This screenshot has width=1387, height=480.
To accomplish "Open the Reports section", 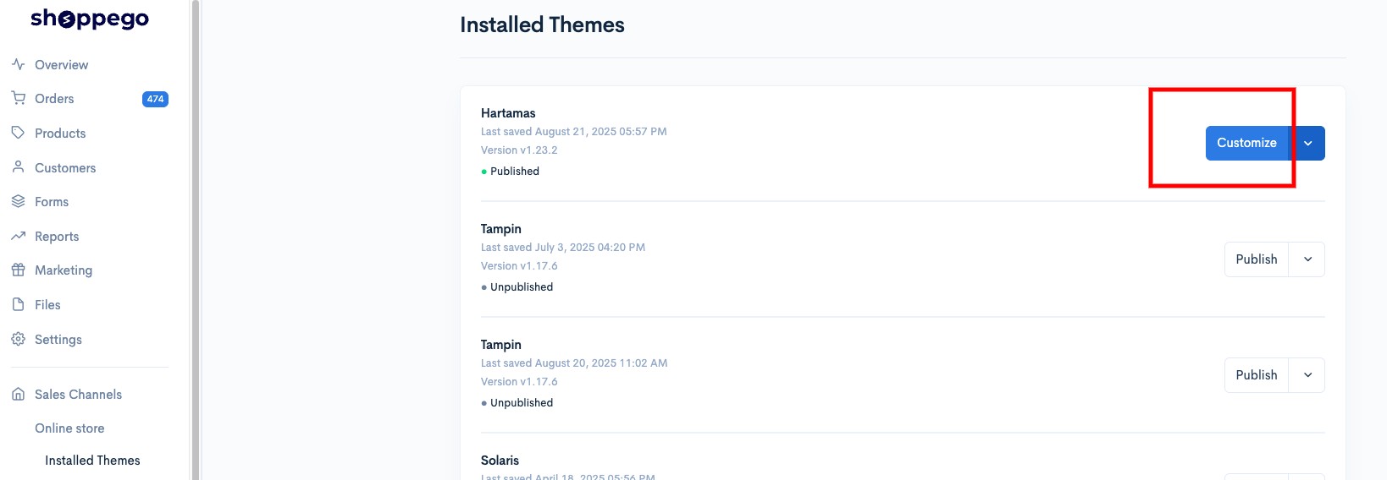I will [x=57, y=237].
